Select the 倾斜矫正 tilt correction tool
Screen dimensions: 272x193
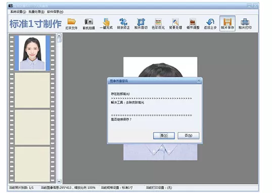[123, 24]
